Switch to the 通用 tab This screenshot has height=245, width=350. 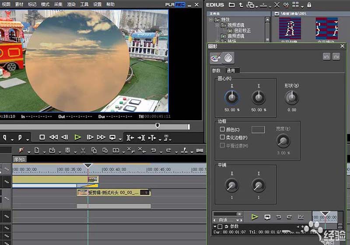pos(231,70)
